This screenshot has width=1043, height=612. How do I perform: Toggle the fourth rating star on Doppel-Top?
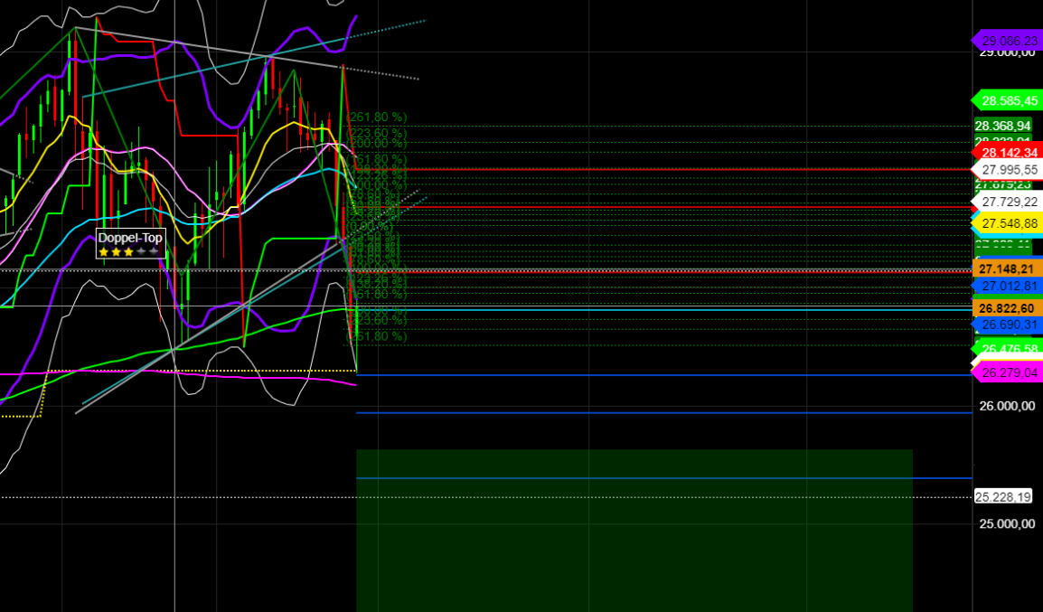click(141, 251)
